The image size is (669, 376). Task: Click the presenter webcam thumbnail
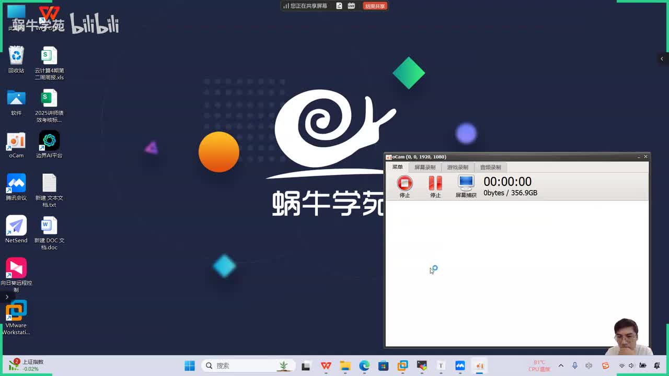coord(628,337)
